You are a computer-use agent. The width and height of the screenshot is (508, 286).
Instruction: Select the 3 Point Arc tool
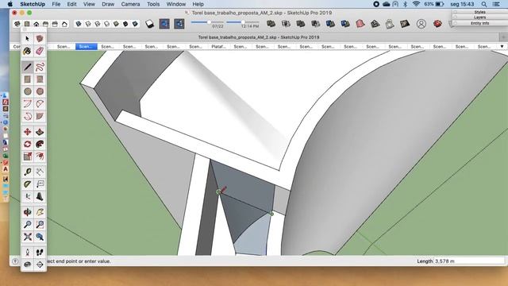(28, 116)
